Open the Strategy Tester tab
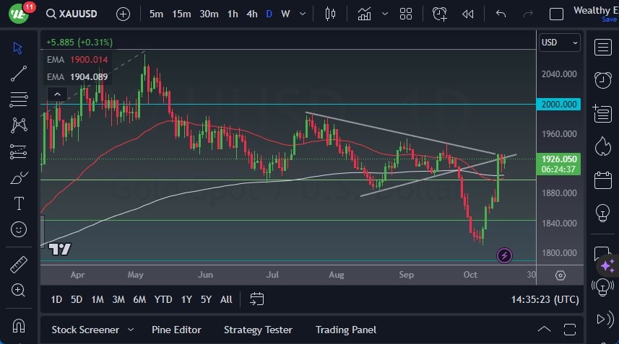Viewport: 619px width, 344px height. [258, 330]
